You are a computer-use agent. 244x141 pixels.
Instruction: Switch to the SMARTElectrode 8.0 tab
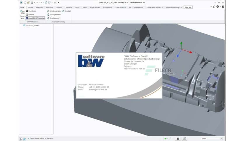click(154, 8)
